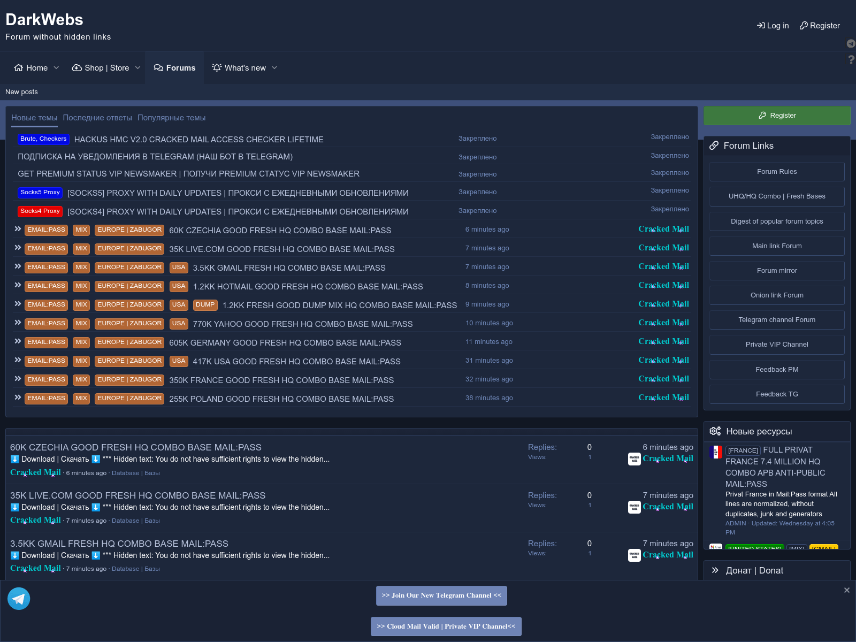Expand the Home menu dropdown arrow

(56, 68)
